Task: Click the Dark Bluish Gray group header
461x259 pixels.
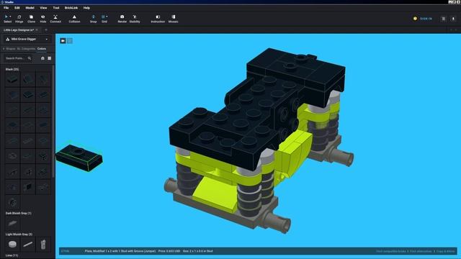Action: point(18,213)
